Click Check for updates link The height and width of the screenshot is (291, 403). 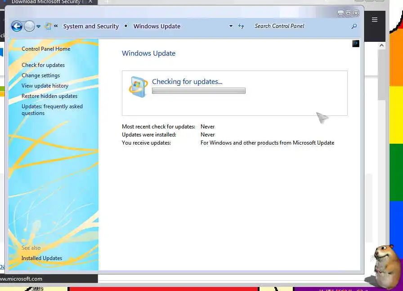43,65
